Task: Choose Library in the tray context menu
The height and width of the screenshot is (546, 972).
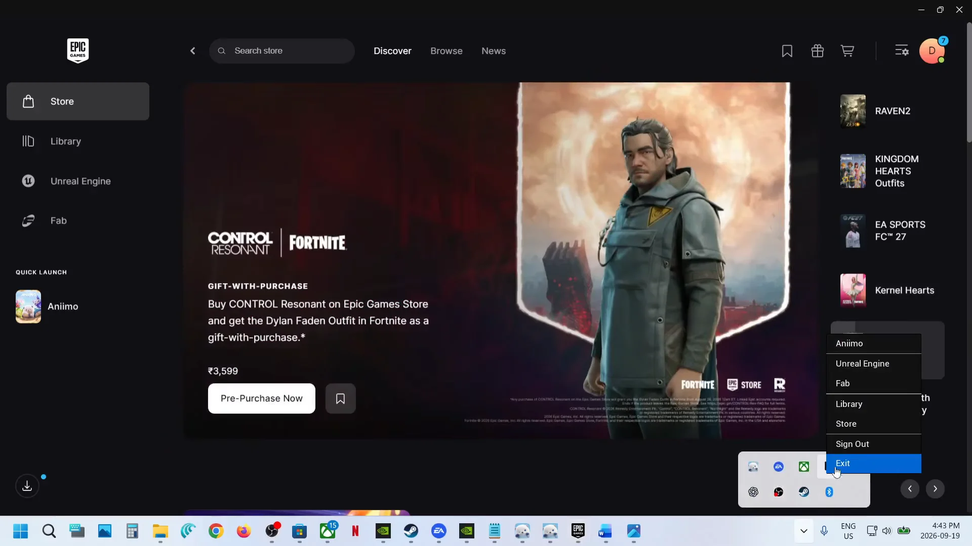Action: point(874,404)
